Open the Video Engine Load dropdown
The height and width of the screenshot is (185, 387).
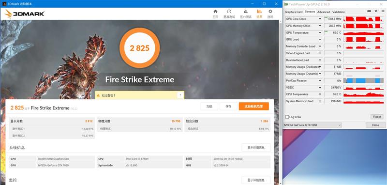[320, 53]
